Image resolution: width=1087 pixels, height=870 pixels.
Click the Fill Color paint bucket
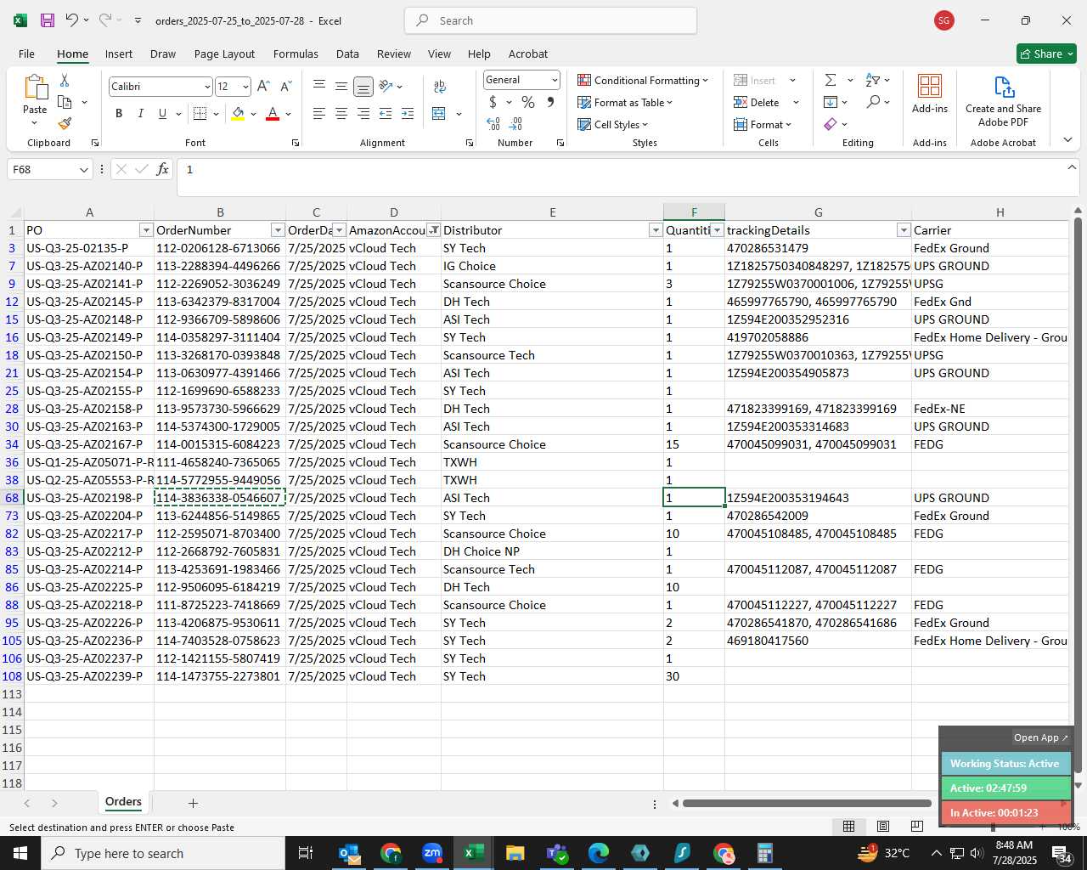point(239,114)
